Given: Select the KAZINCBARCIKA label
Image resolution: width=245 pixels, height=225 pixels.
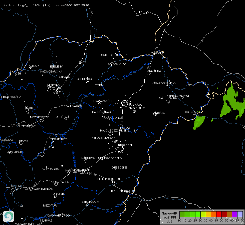Looking at the screenshot, I should pyautogui.click(x=51, y=71).
